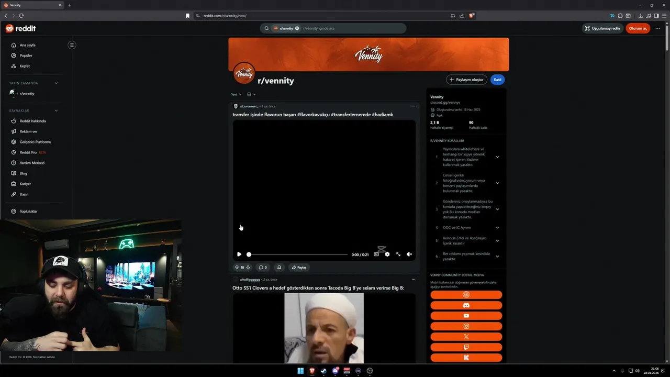Open Steam from the Windows taskbar
This screenshot has height=377, width=670.
pyautogui.click(x=323, y=371)
